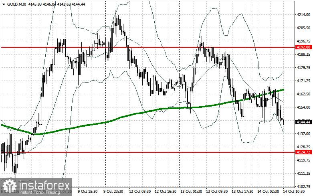Click the 4154.00 price scale value
Image resolution: width=313 pixels, height=196 pixels.
[303, 107]
